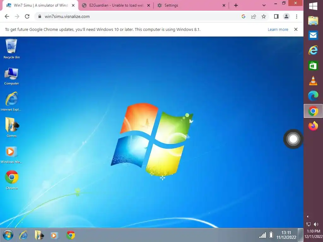
Task: Open the Games folder desktop icon
Action: [x=12, y=127]
